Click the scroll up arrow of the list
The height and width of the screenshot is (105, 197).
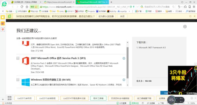(x=127, y=43)
